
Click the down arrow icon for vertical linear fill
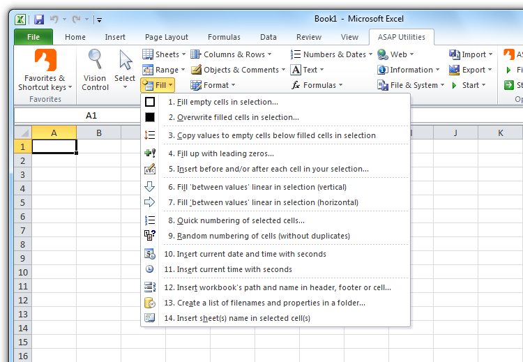pos(149,187)
